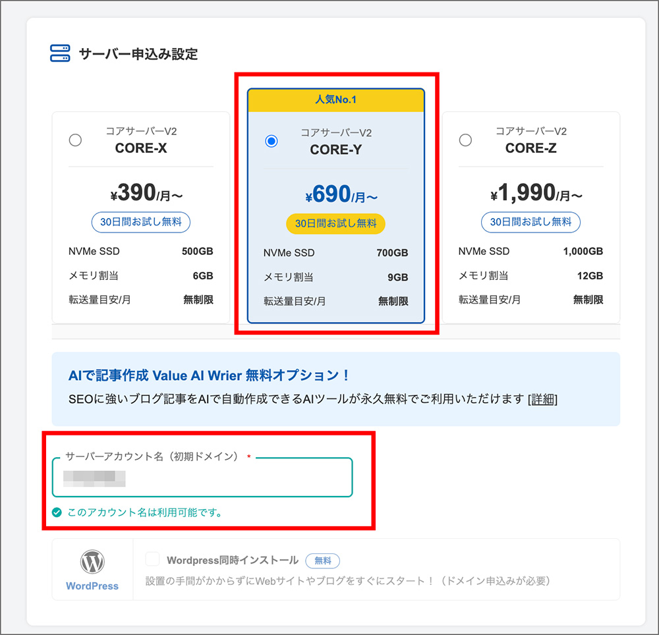Click the ¥690/月〜 price on CORE-Y
Viewport: 659px width, 635px height.
[x=335, y=195]
